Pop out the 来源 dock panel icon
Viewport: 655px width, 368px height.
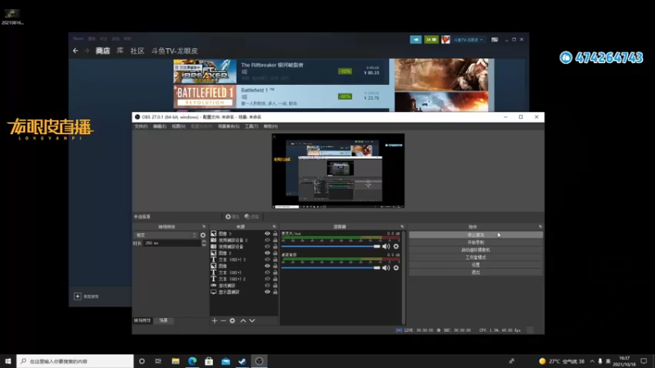point(274,227)
